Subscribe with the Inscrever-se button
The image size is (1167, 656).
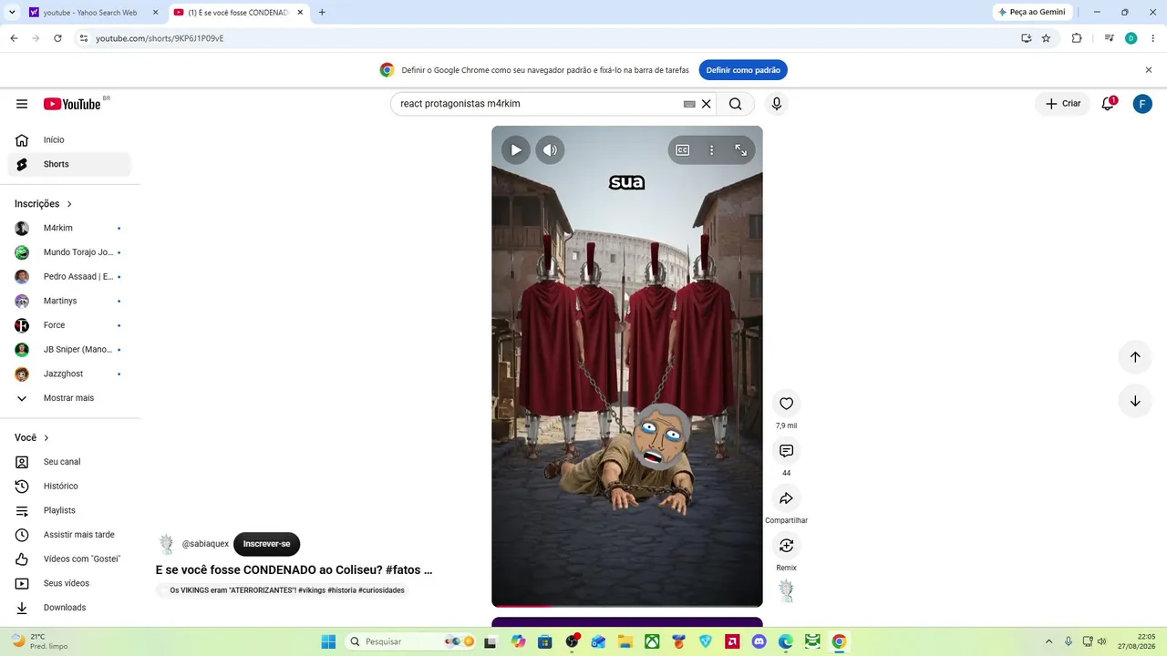coord(266,544)
